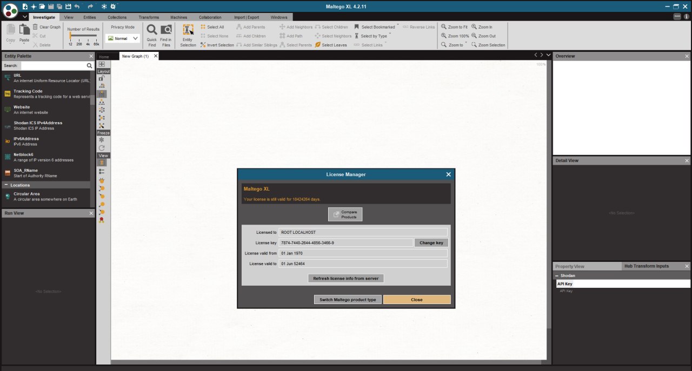Viewport: 692px width, 371px height.
Task: Open Find in Files tool
Action: [x=166, y=30]
